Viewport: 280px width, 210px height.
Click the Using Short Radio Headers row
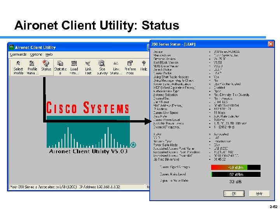point(186,77)
